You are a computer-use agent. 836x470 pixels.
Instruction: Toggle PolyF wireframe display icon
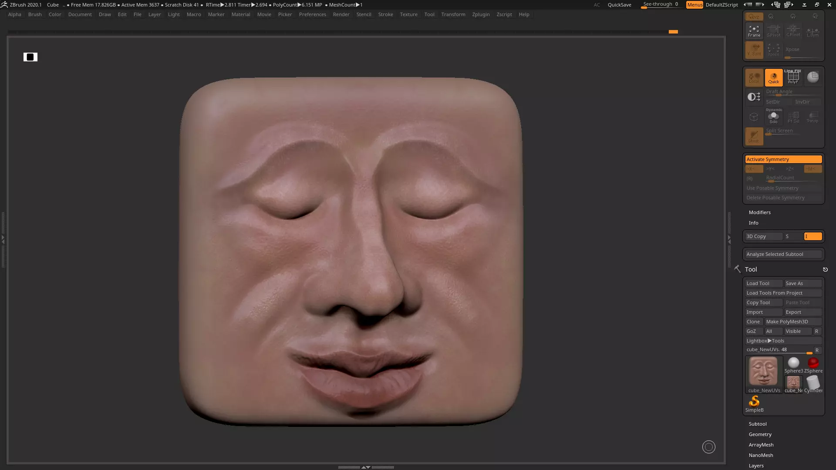[x=793, y=77]
